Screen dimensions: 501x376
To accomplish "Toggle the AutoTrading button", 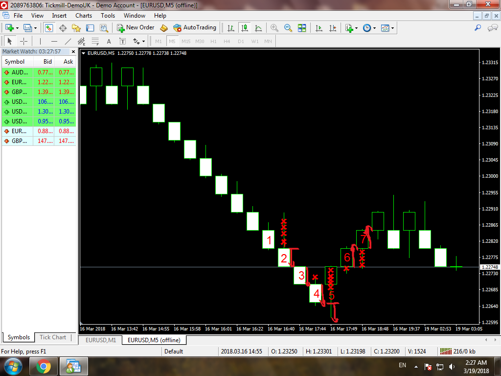I will [195, 28].
